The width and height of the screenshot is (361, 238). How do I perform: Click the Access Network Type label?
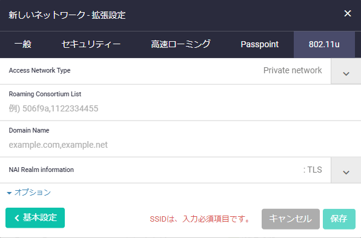click(x=39, y=70)
